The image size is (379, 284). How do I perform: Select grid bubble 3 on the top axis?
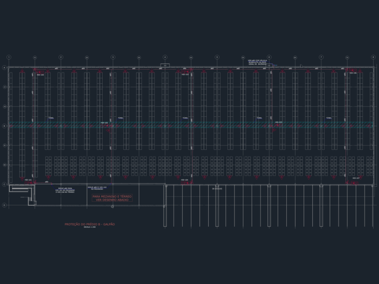point(113,57)
